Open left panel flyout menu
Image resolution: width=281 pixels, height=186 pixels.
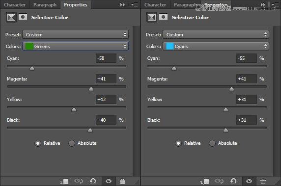[135, 4]
